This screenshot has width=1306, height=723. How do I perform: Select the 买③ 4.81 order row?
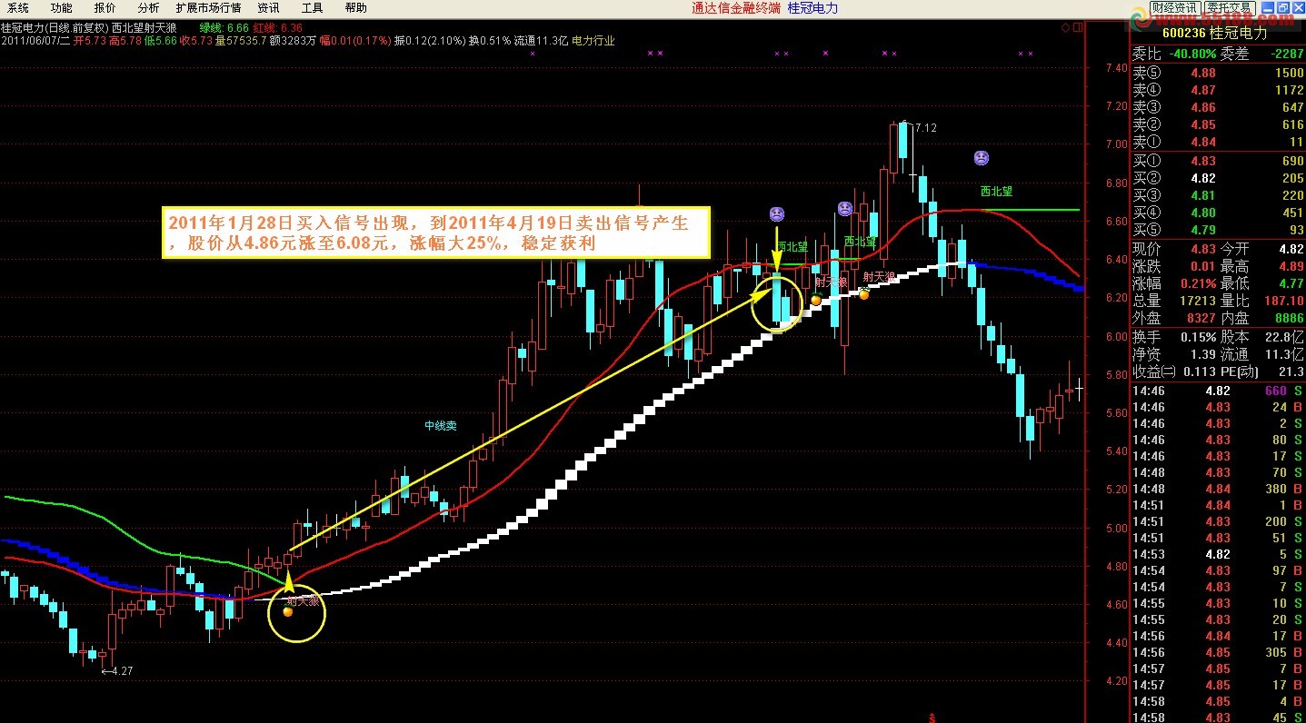click(x=1217, y=195)
